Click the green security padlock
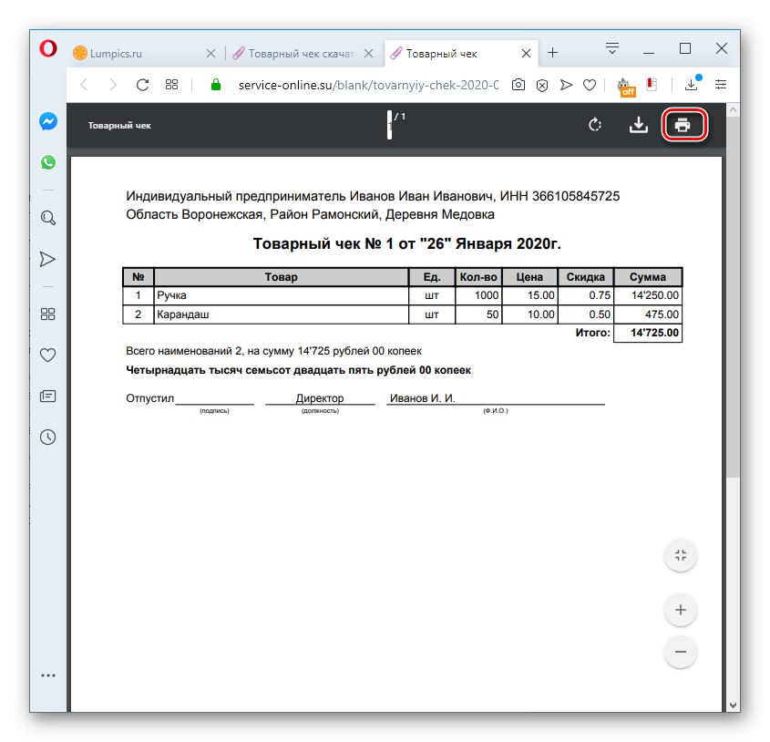The height and width of the screenshot is (742, 770). click(x=216, y=85)
